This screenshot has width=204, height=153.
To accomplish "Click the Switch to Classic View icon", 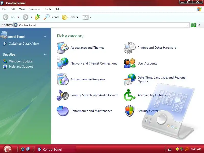I will pyautogui.click(x=5, y=44).
